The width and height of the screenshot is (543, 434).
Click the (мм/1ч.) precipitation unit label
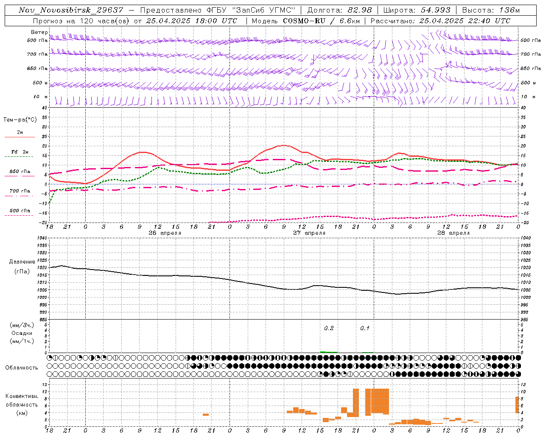click(22, 341)
